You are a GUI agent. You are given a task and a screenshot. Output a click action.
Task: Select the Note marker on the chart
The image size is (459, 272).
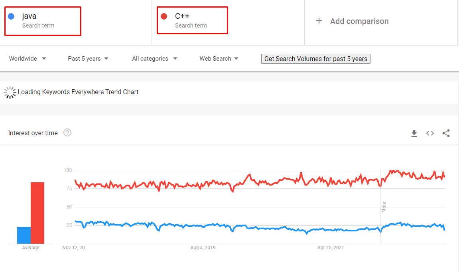click(x=384, y=207)
